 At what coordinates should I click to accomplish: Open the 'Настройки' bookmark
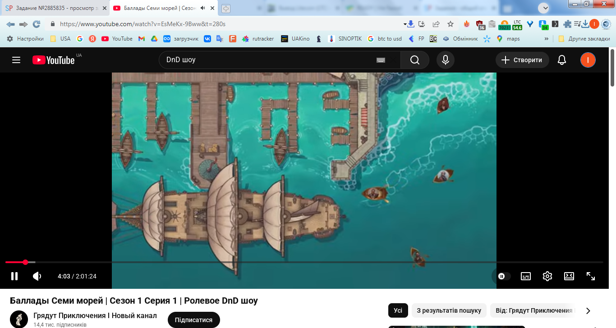25,39
